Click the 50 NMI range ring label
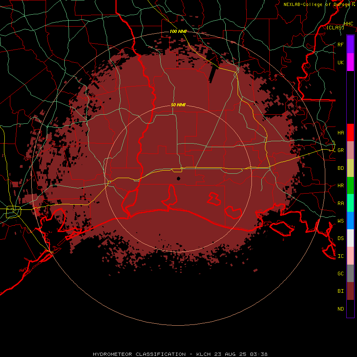Viewport: 357px width, 357px height. [178, 105]
